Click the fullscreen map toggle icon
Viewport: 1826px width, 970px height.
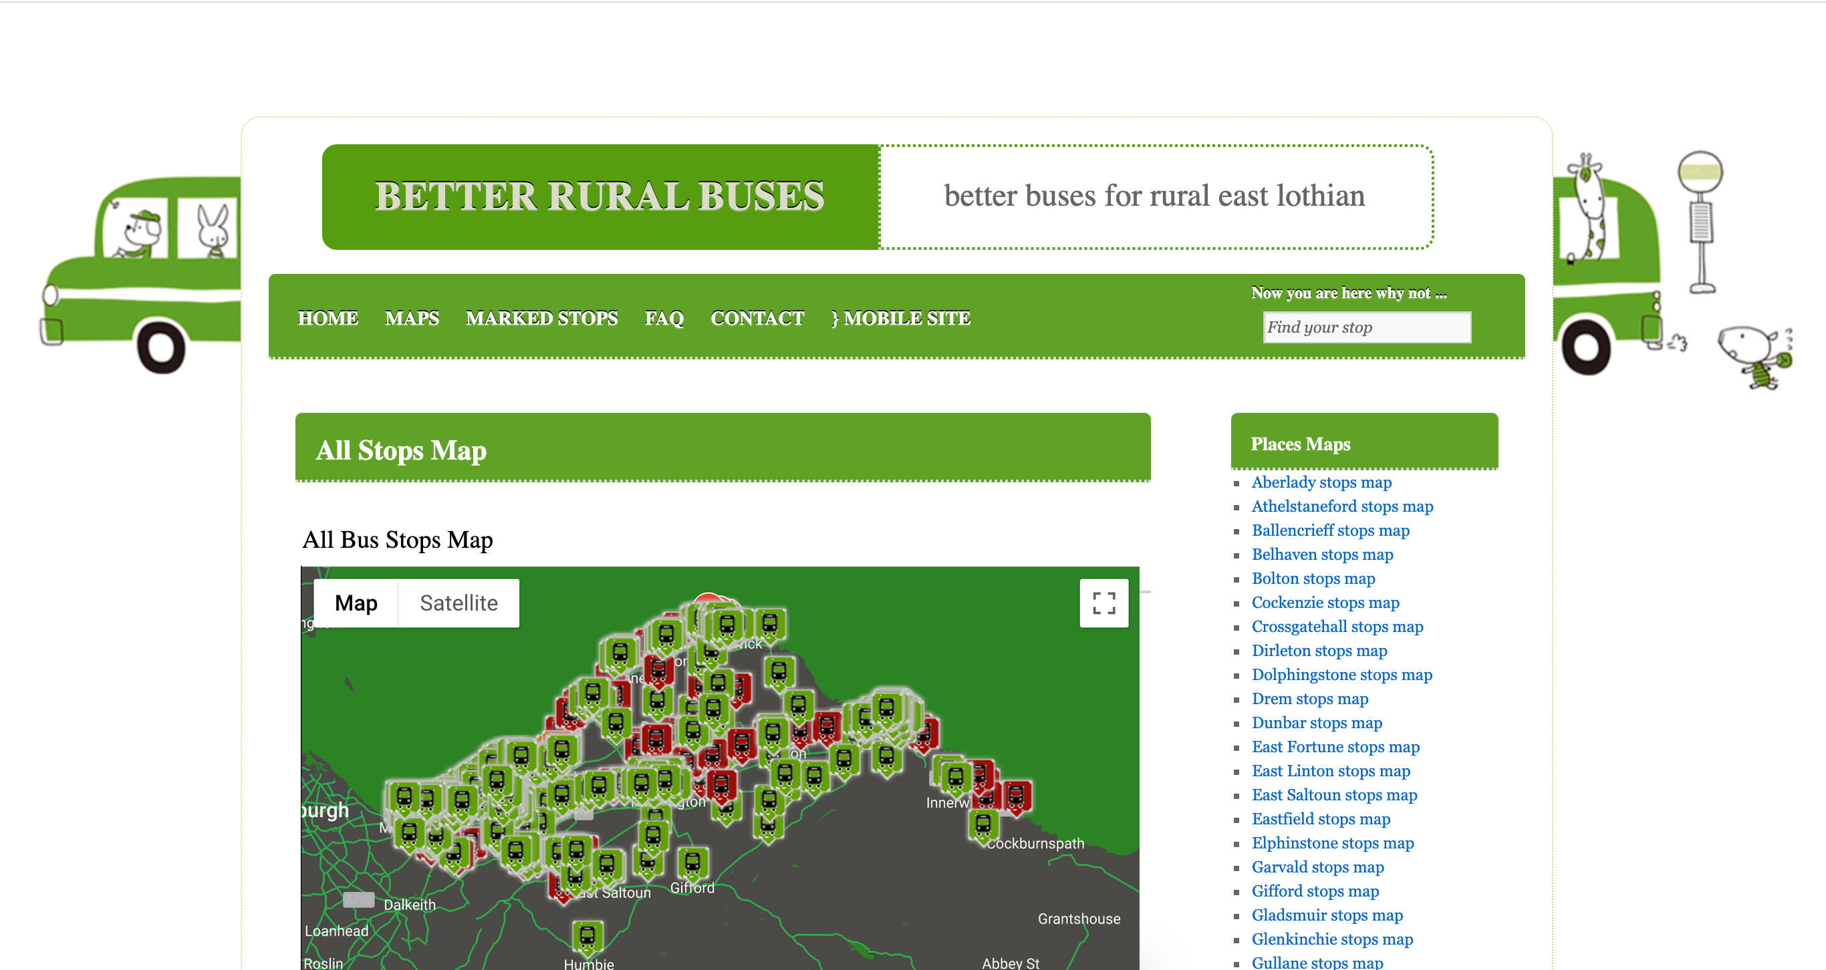1103,603
